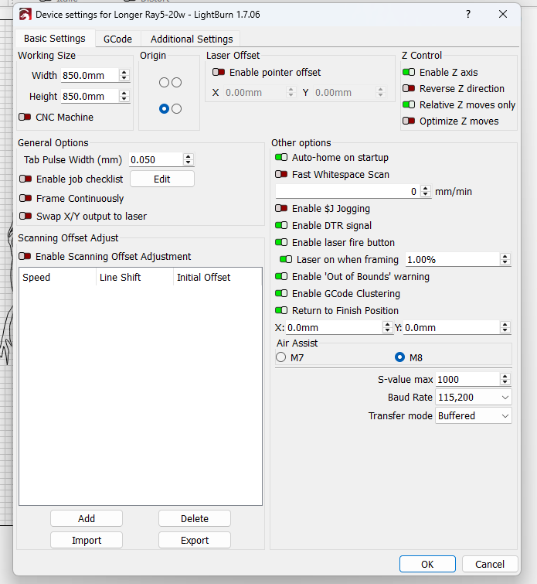Select top-right origin radio button
The width and height of the screenshot is (537, 584).
176,82
